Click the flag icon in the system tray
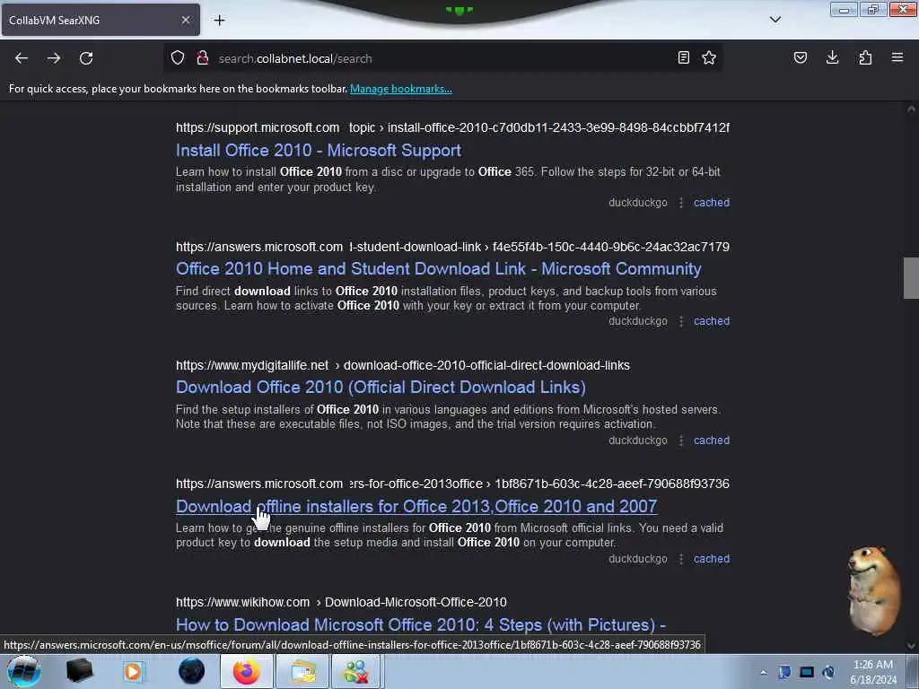The width and height of the screenshot is (919, 689). [784, 672]
